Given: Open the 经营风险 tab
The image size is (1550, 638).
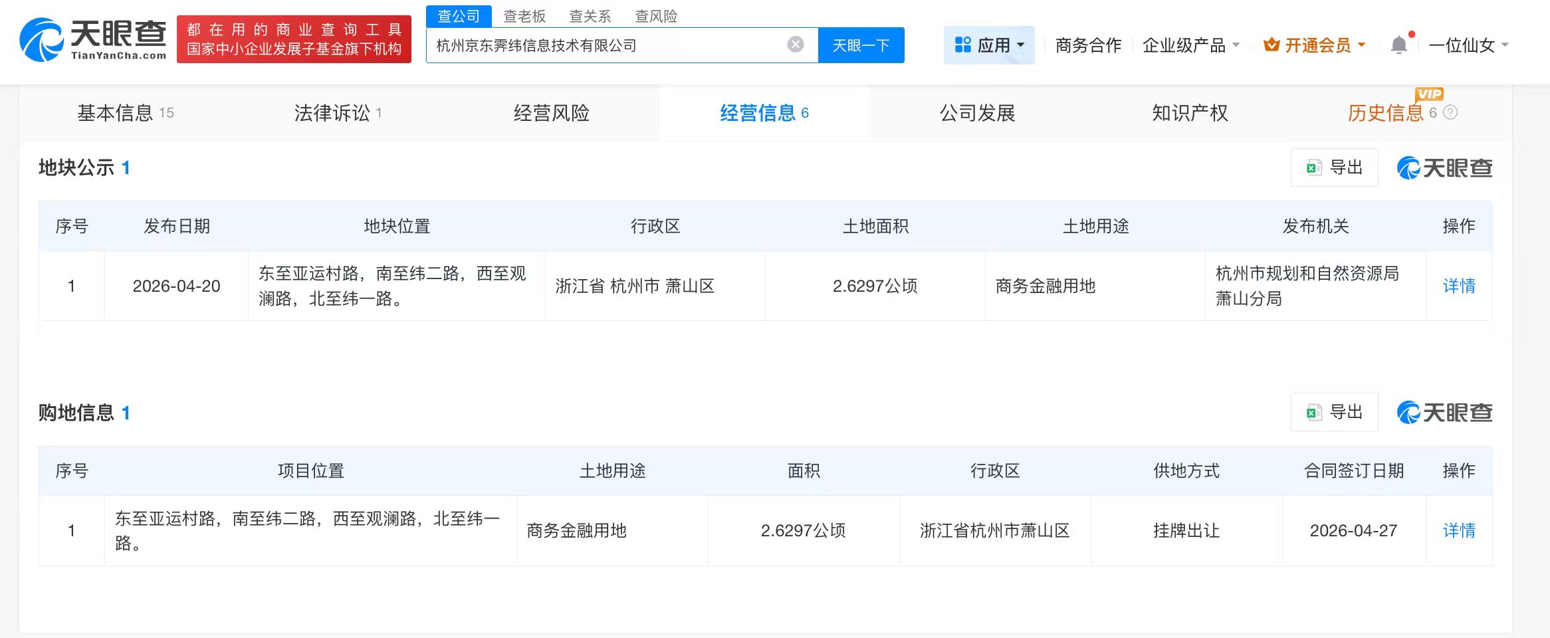Looking at the screenshot, I should [552, 113].
